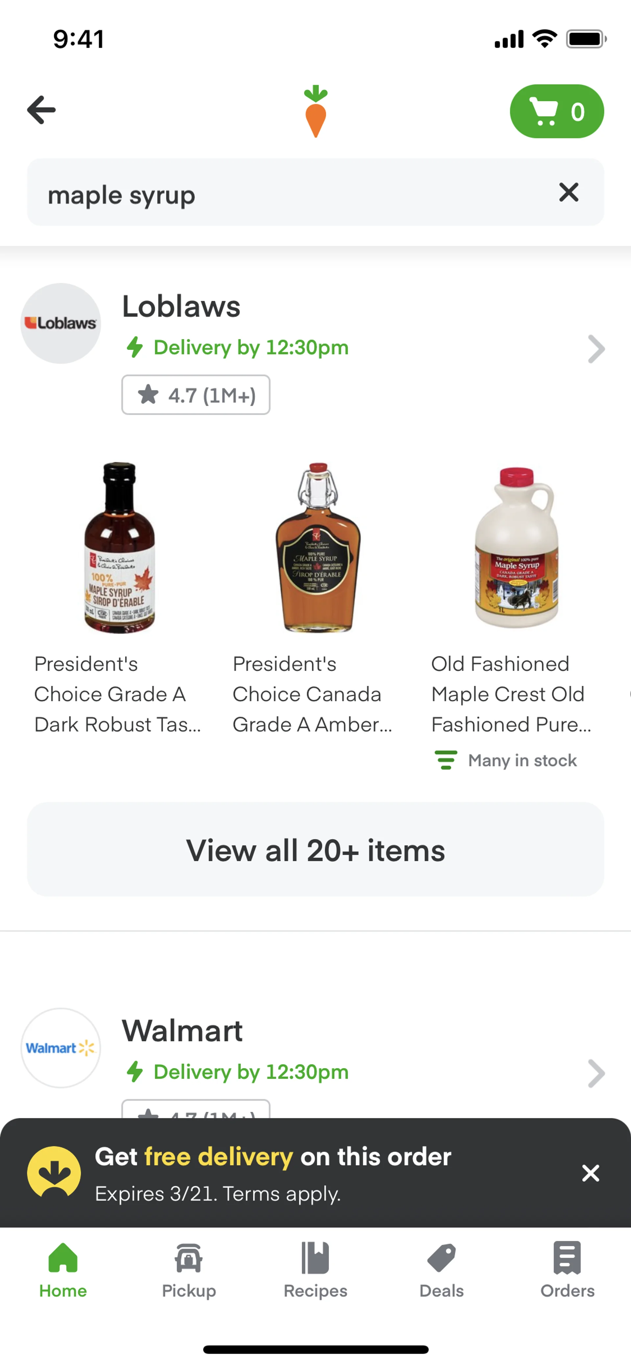Image resolution: width=631 pixels, height=1367 pixels.
Task: Expand Loblaws results with chevron
Action: (596, 349)
